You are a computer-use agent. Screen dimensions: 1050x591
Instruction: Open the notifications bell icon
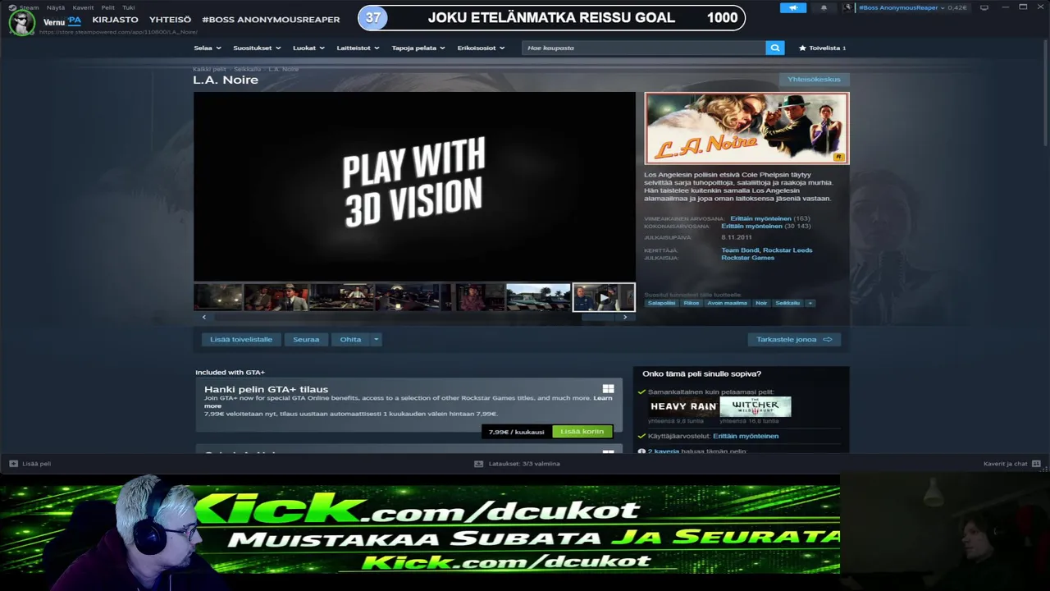tap(824, 7)
